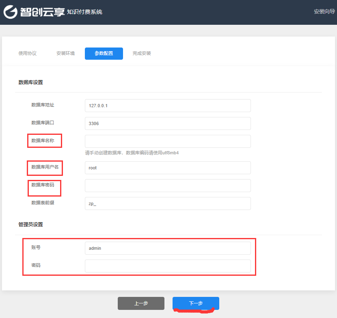Go to the 安装环境 step tab
337x318 pixels.
(x=65, y=53)
